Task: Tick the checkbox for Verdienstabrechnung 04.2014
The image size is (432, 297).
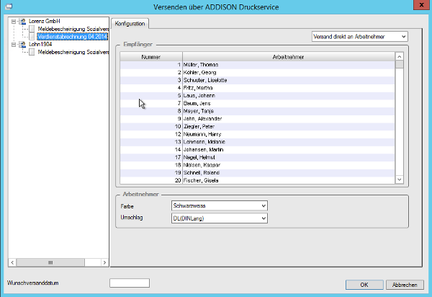Action: click(x=32, y=36)
